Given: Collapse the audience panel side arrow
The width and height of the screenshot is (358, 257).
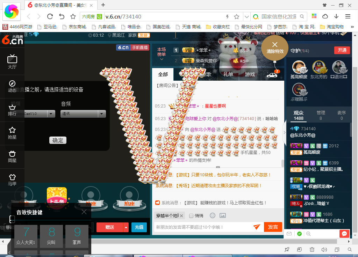Looking at the screenshot, I should pyautogui.click(x=285, y=132).
